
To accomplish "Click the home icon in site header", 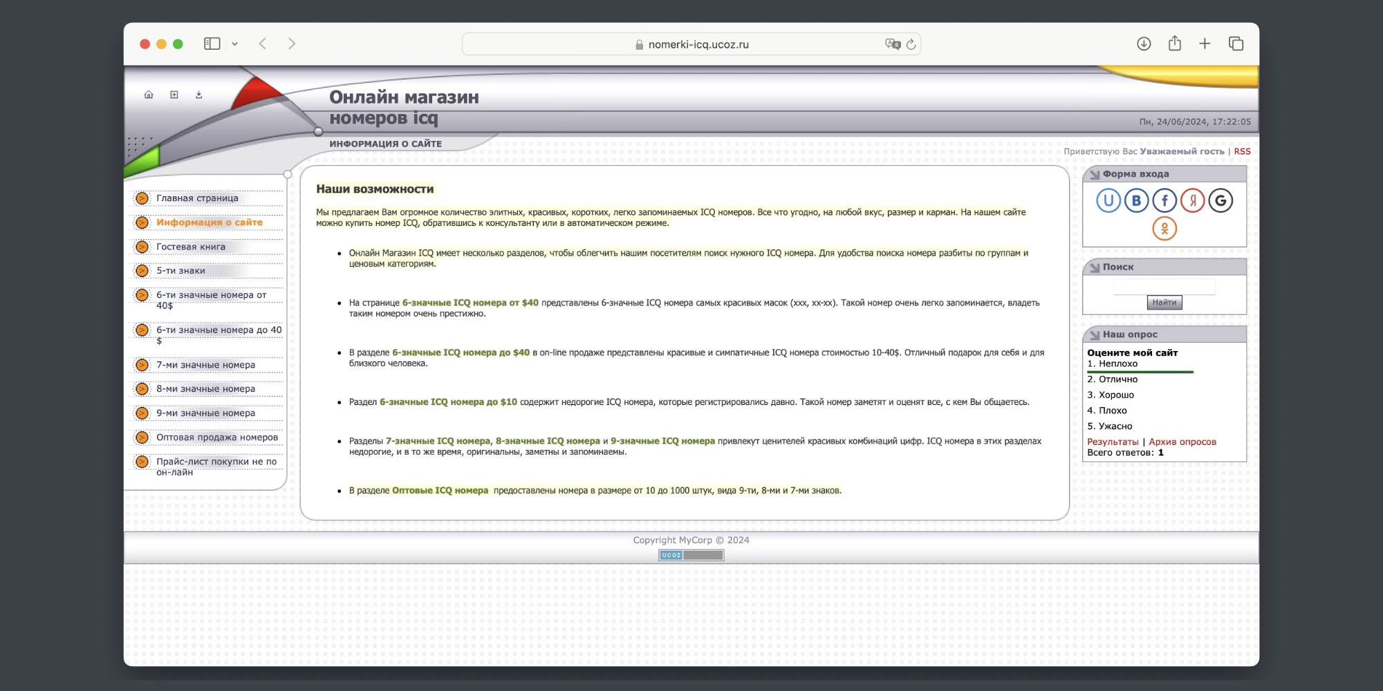I will point(149,95).
